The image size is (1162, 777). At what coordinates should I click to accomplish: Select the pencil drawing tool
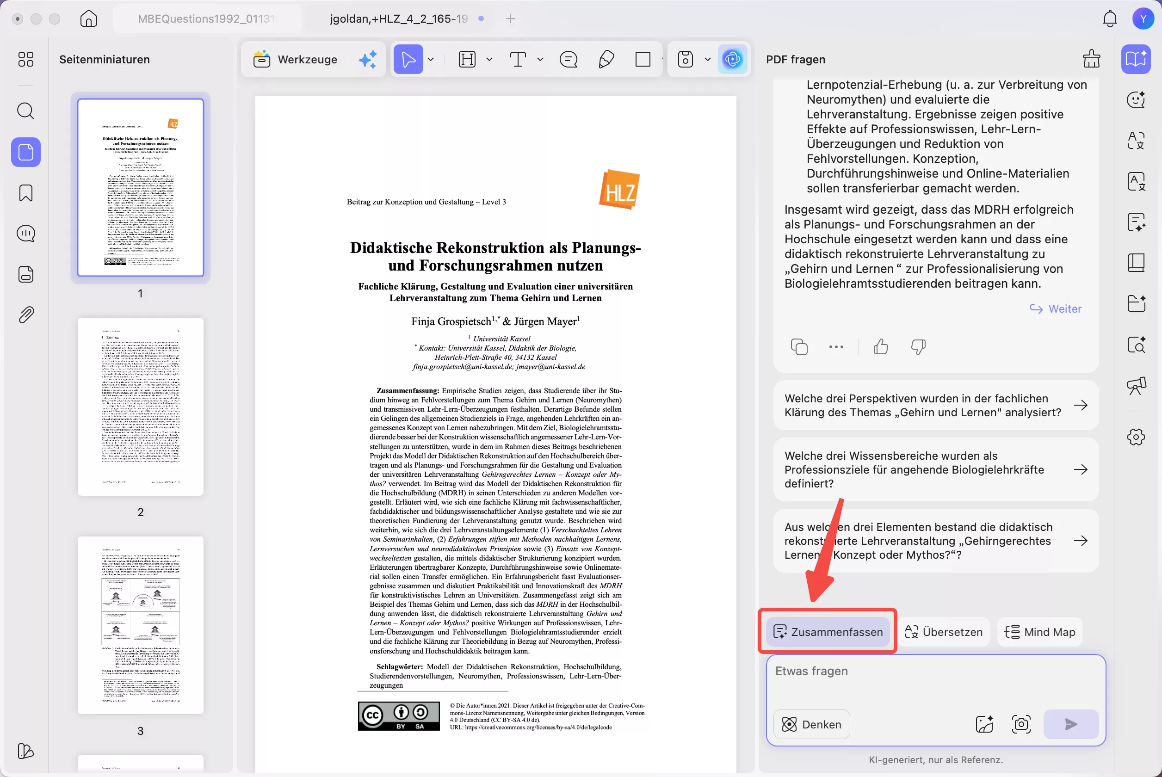click(606, 60)
